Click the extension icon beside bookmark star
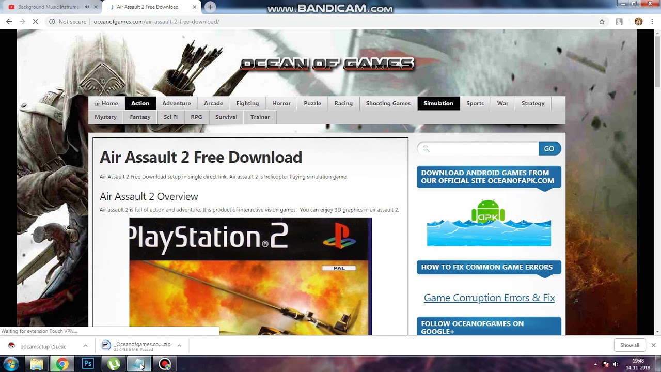 [x=619, y=22]
